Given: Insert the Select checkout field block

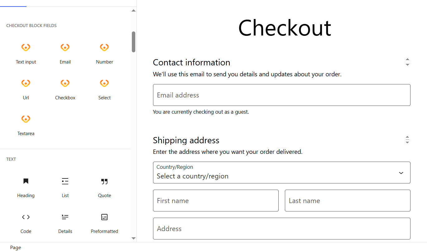Looking at the screenshot, I should tap(104, 89).
